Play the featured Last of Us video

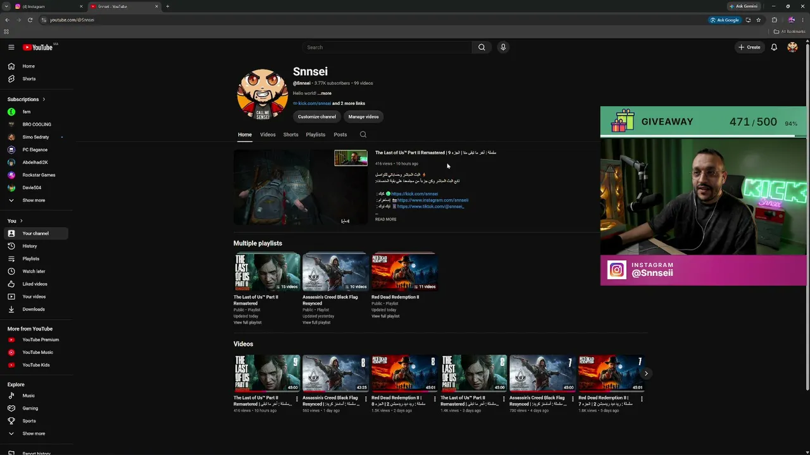(x=301, y=187)
